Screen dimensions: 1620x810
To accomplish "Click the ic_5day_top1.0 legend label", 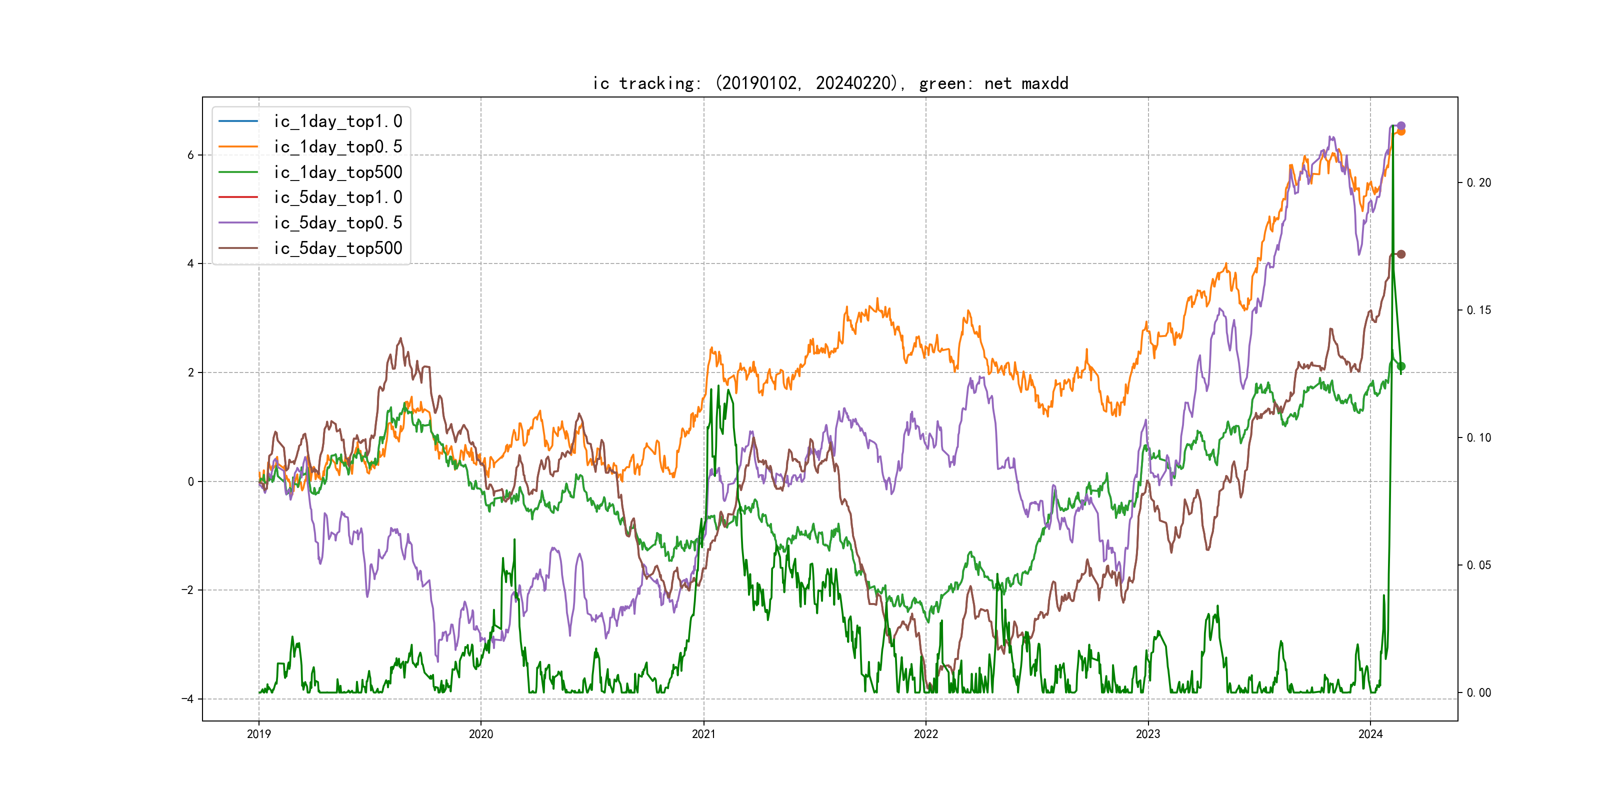I will tap(337, 197).
